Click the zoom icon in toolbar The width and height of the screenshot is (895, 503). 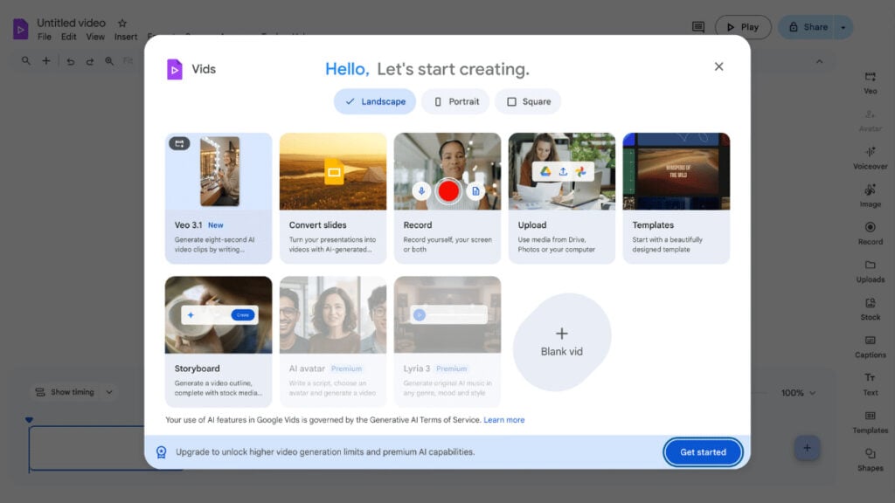coord(109,61)
